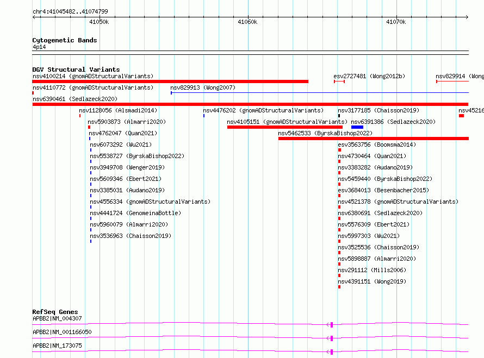Click the 41070k ruler tick label
The height and width of the screenshot is (358, 484).
tap(396, 22)
